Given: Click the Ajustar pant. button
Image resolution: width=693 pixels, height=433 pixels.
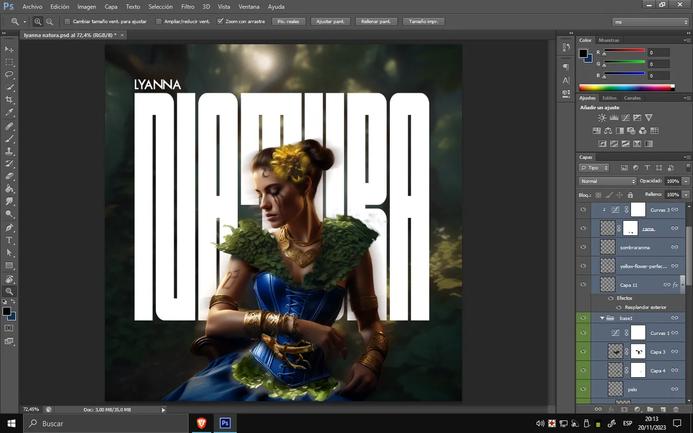Looking at the screenshot, I should click(x=330, y=22).
